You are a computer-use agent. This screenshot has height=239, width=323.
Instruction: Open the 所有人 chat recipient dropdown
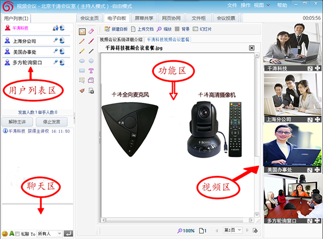coord(50,233)
